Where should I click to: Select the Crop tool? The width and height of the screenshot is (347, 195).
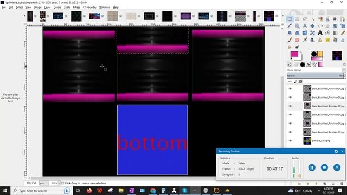(x=327, y=26)
